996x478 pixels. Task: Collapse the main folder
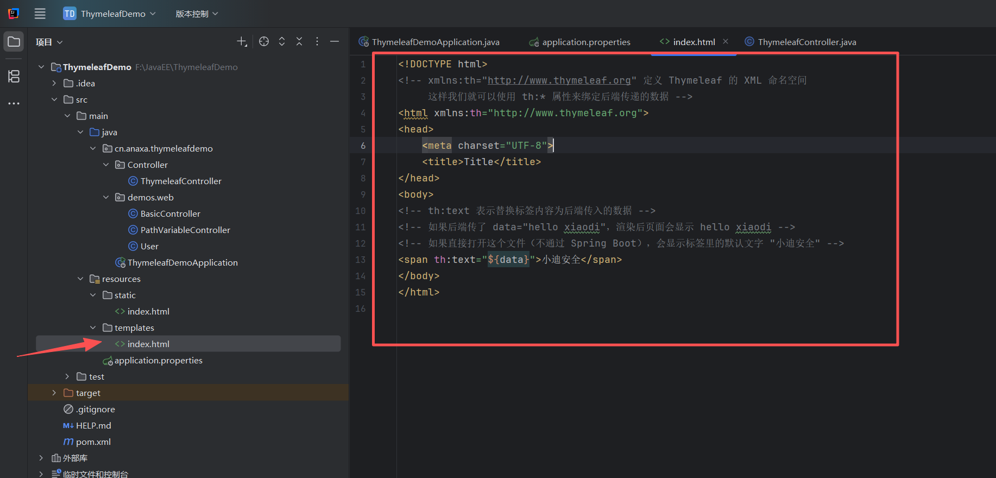point(67,116)
